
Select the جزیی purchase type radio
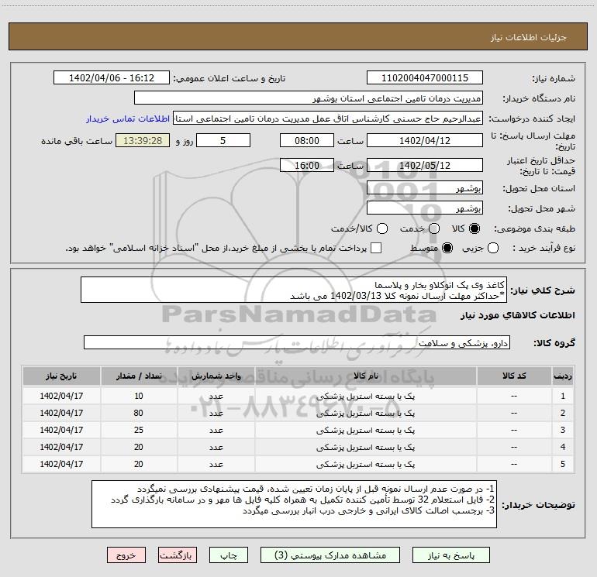(x=492, y=249)
